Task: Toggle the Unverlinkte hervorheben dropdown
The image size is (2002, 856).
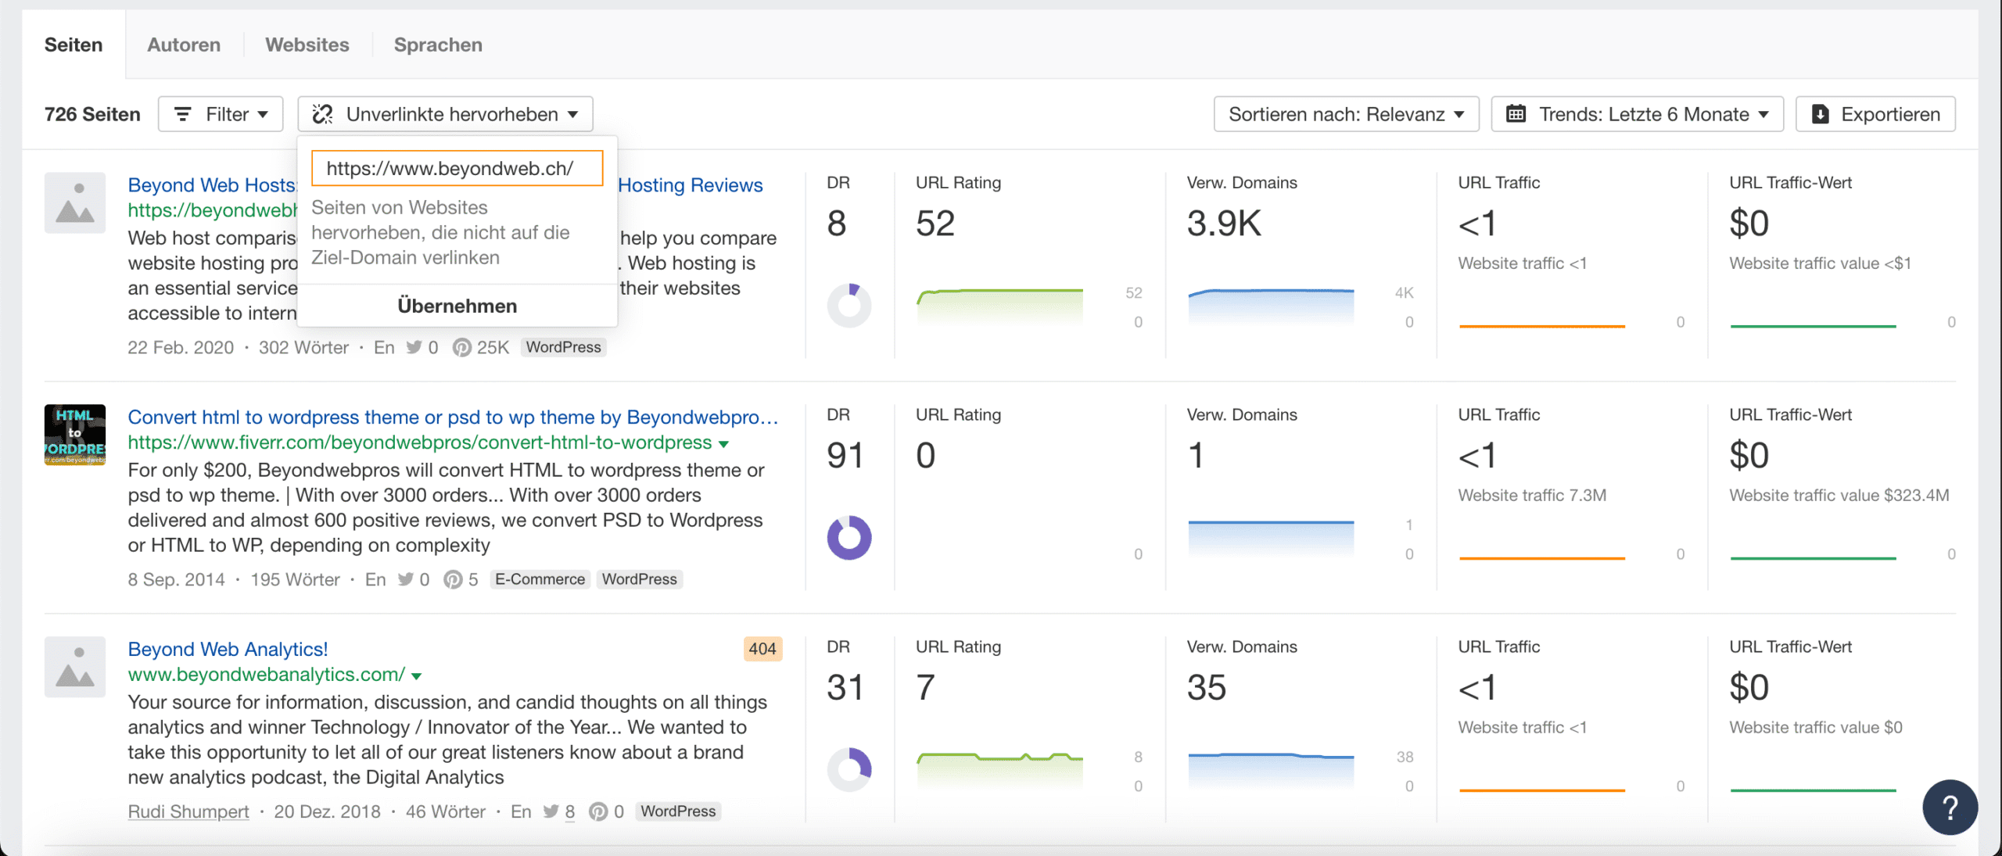Action: (445, 114)
